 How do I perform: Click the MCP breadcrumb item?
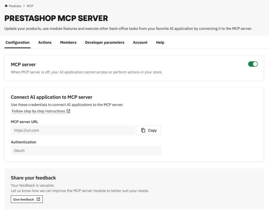point(30,6)
